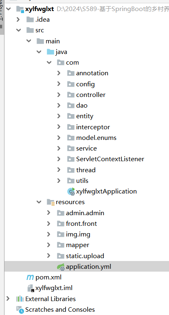
Task: Click the resources folder icon
Action: tap(50, 202)
